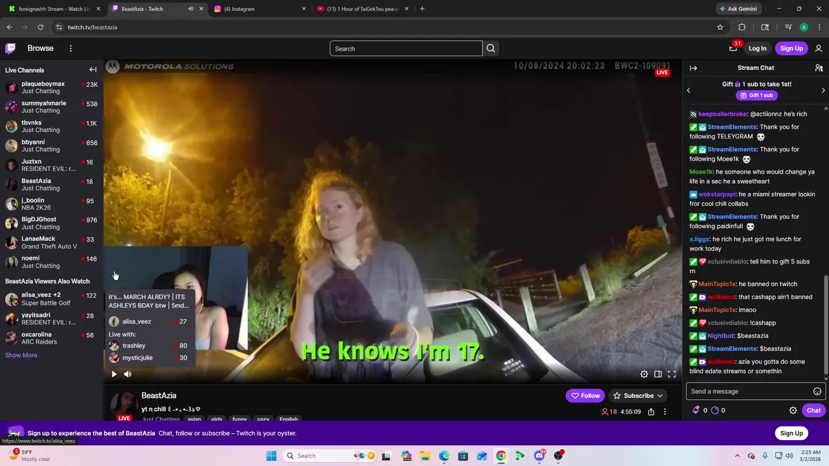Switch to the foreignashh Stream tab

[x=54, y=9]
